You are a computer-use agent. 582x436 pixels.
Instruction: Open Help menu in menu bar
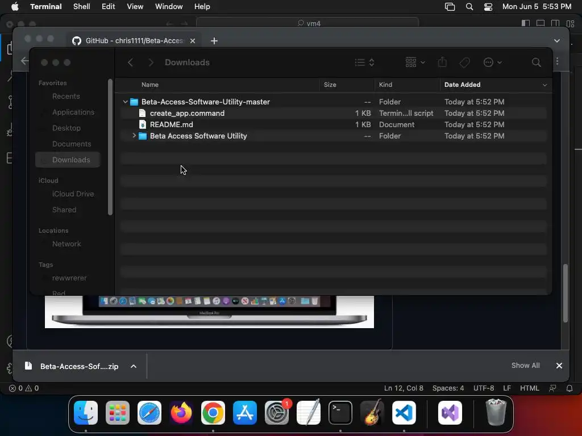202,7
